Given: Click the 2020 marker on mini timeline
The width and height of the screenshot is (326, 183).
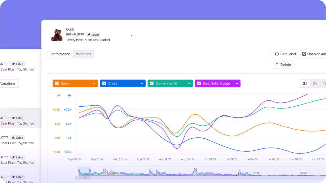Looking at the screenshot, I should (x=303, y=173).
